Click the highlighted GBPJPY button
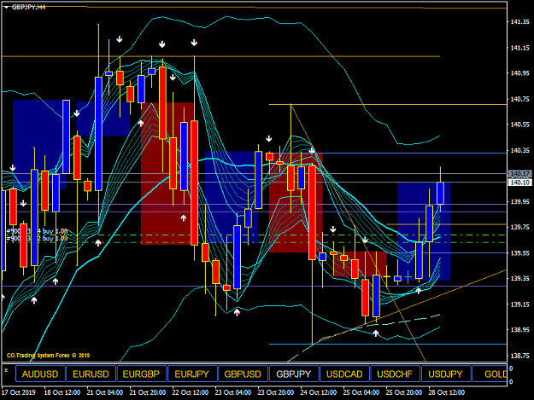 pyautogui.click(x=294, y=374)
